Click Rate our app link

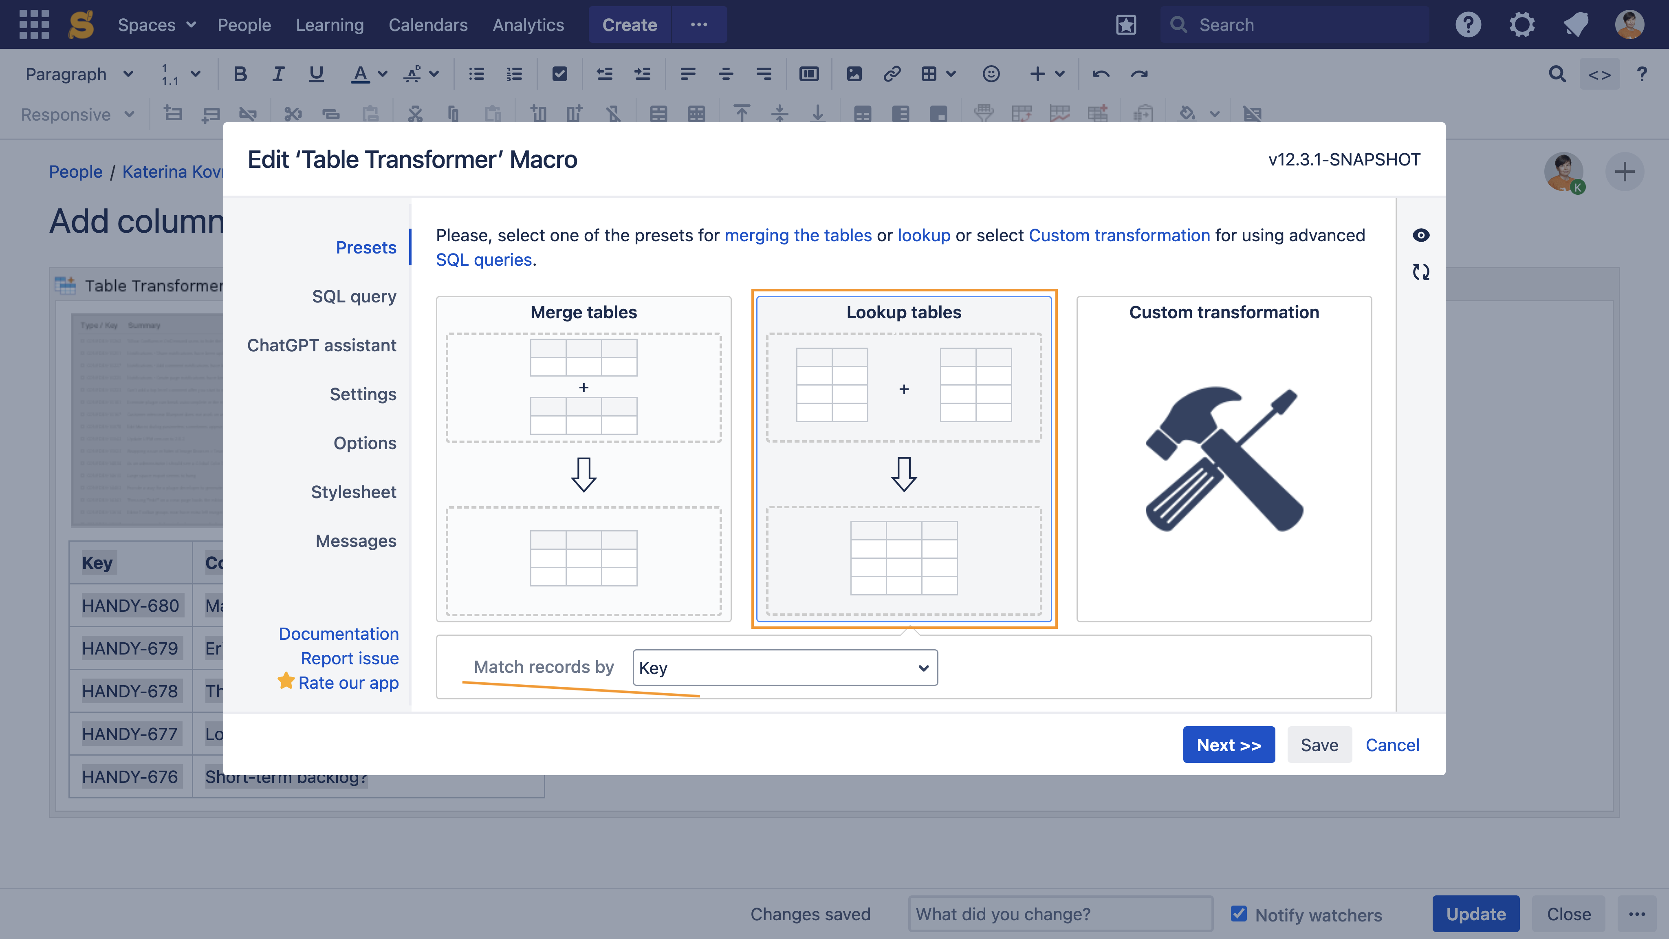348,683
